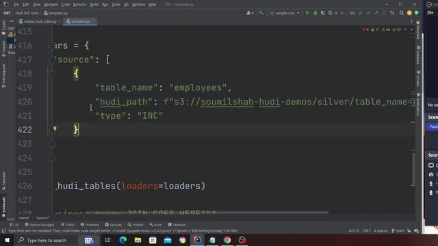Expand the profiler options dropdown arrow
Viewport: 438px width, 246px height.
pos(336,13)
